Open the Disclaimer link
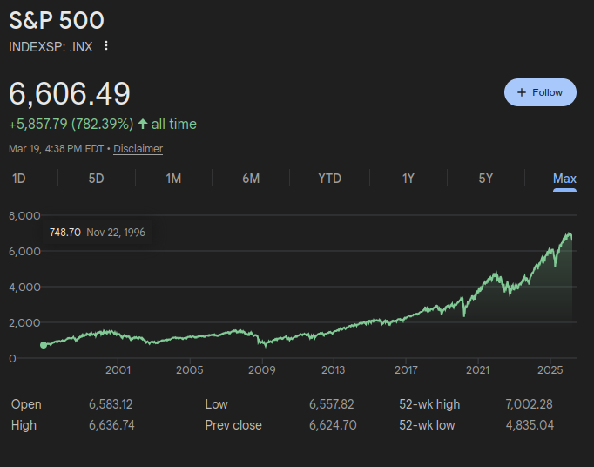Screen dimensions: 594x467 click(x=138, y=149)
